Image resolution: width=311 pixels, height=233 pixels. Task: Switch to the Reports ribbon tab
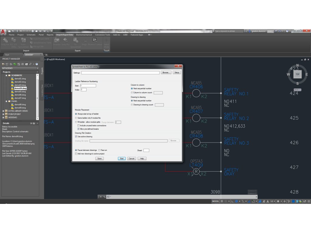tap(50, 35)
